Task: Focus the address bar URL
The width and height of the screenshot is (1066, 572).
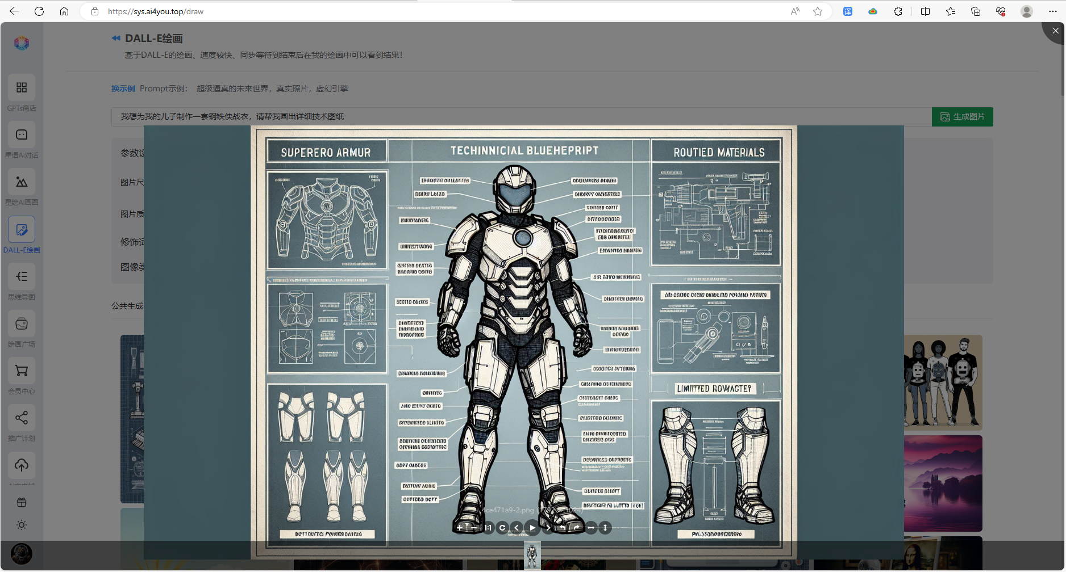Action: pyautogui.click(x=156, y=11)
